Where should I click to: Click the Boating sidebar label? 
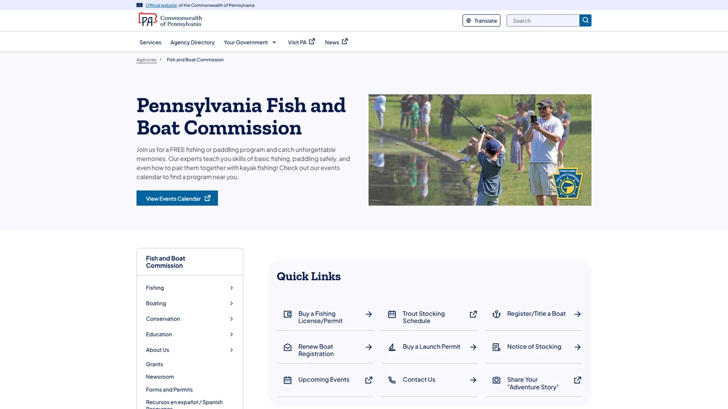156,303
